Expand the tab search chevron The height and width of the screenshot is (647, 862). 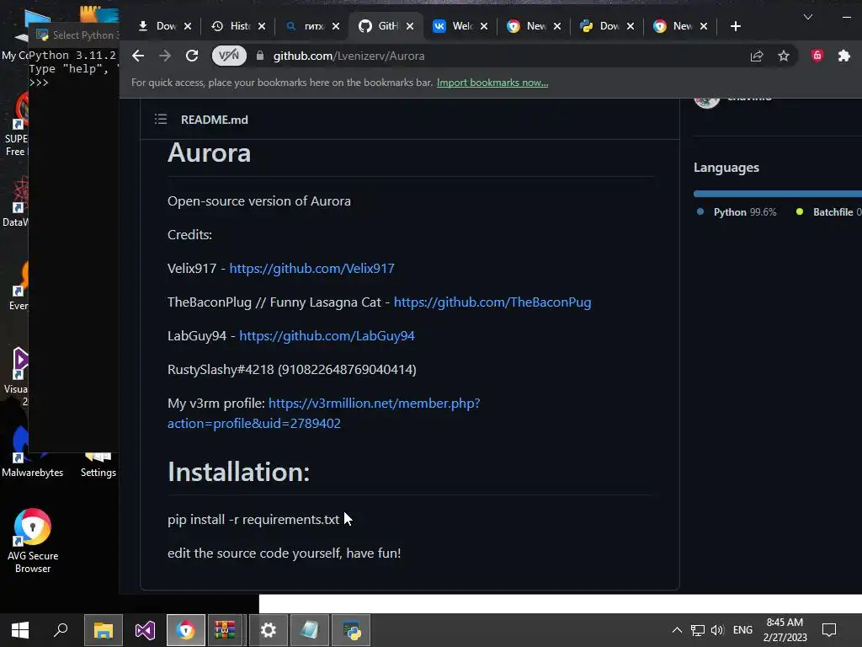click(807, 17)
